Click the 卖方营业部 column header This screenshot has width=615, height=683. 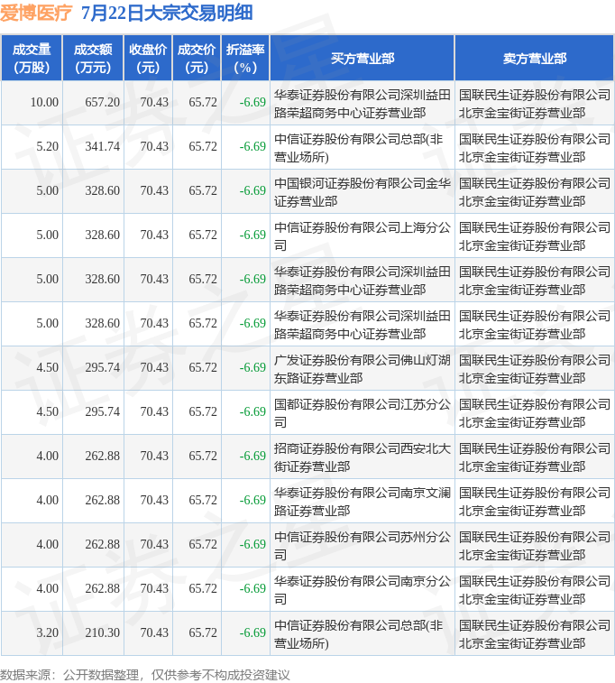click(534, 58)
